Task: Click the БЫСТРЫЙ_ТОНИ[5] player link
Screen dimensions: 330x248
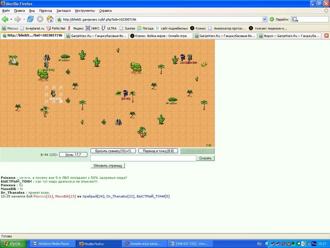Action: [153, 196]
